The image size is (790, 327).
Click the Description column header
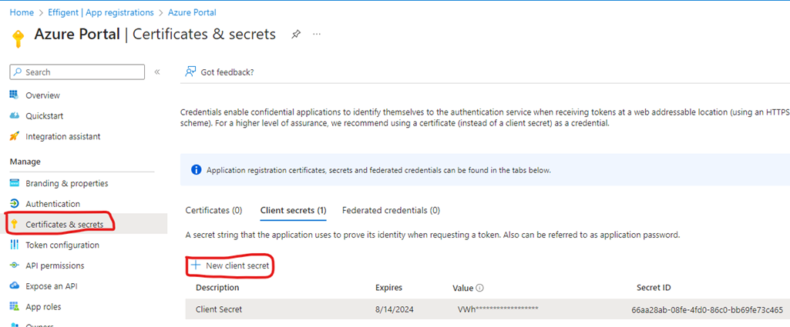click(217, 288)
